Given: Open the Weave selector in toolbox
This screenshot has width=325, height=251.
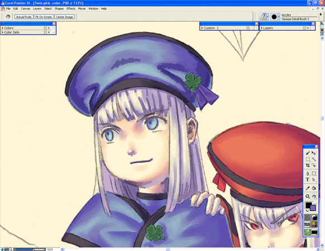Looking at the screenshot, I should pyautogui.click(x=314, y=224).
